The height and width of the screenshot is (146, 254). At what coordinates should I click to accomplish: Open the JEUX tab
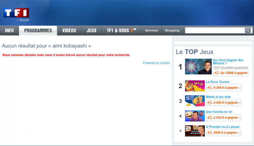[92, 31]
